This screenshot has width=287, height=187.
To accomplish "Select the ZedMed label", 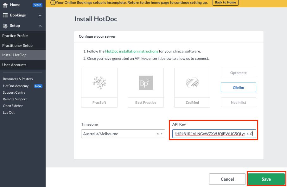I will pyautogui.click(x=192, y=103).
